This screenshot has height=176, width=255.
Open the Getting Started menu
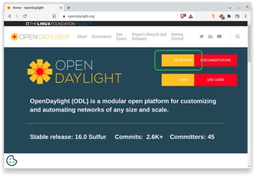177,36
